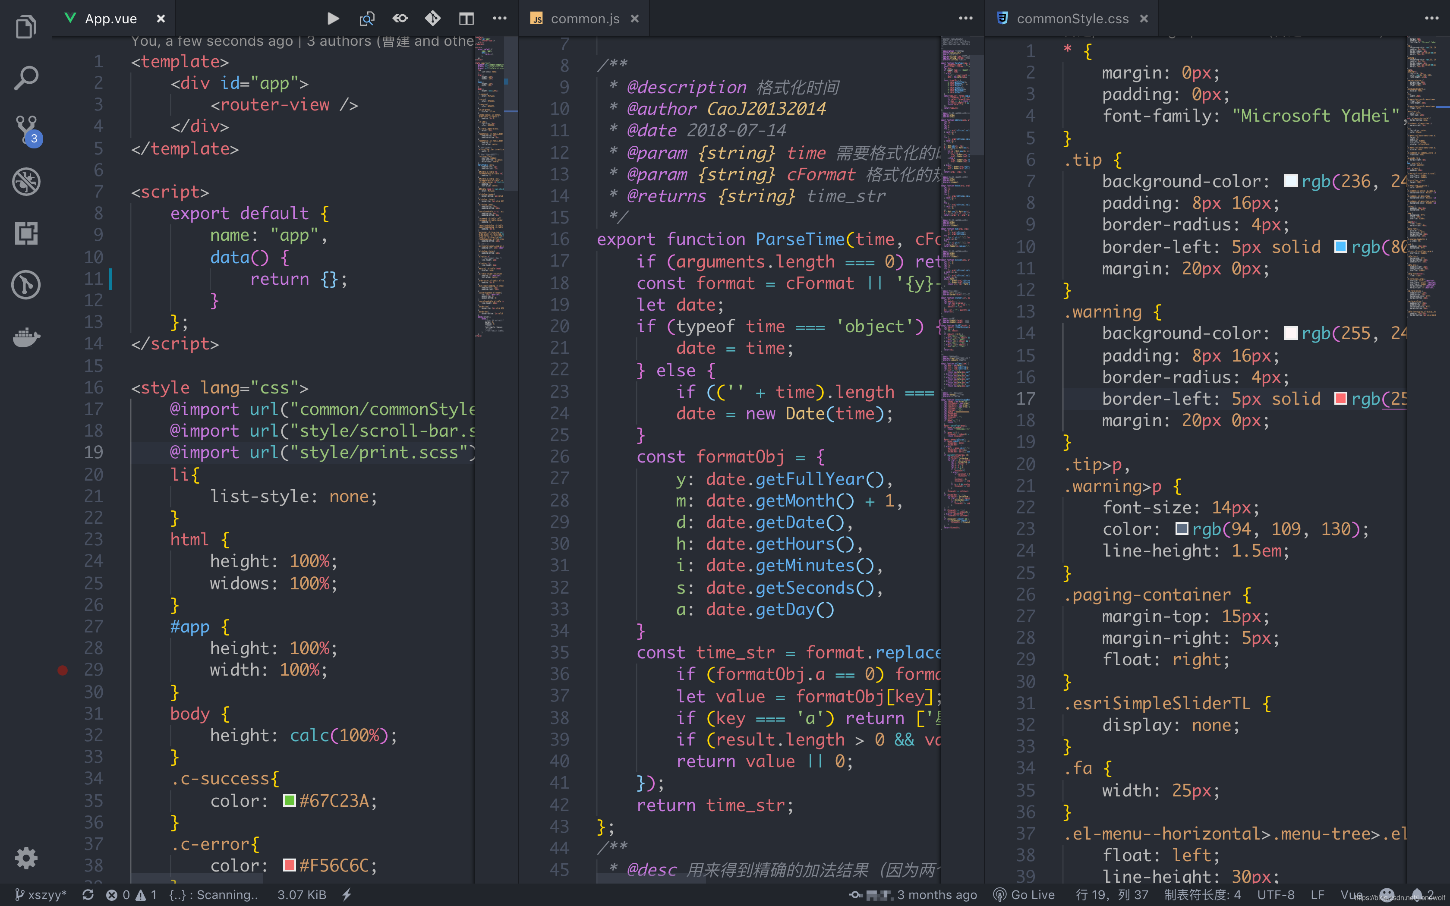Viewport: 1450px width, 906px height.
Task: Click 'const formatObj = {' in common.js
Action: pyautogui.click(x=730, y=456)
